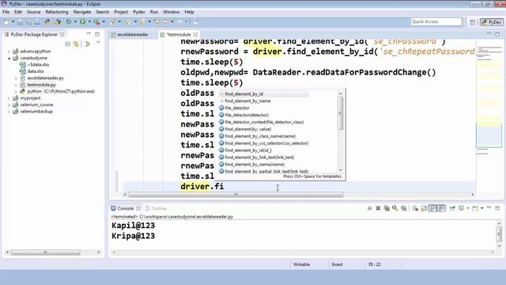Click Remove Launch X icon in Console

pos(378,208)
